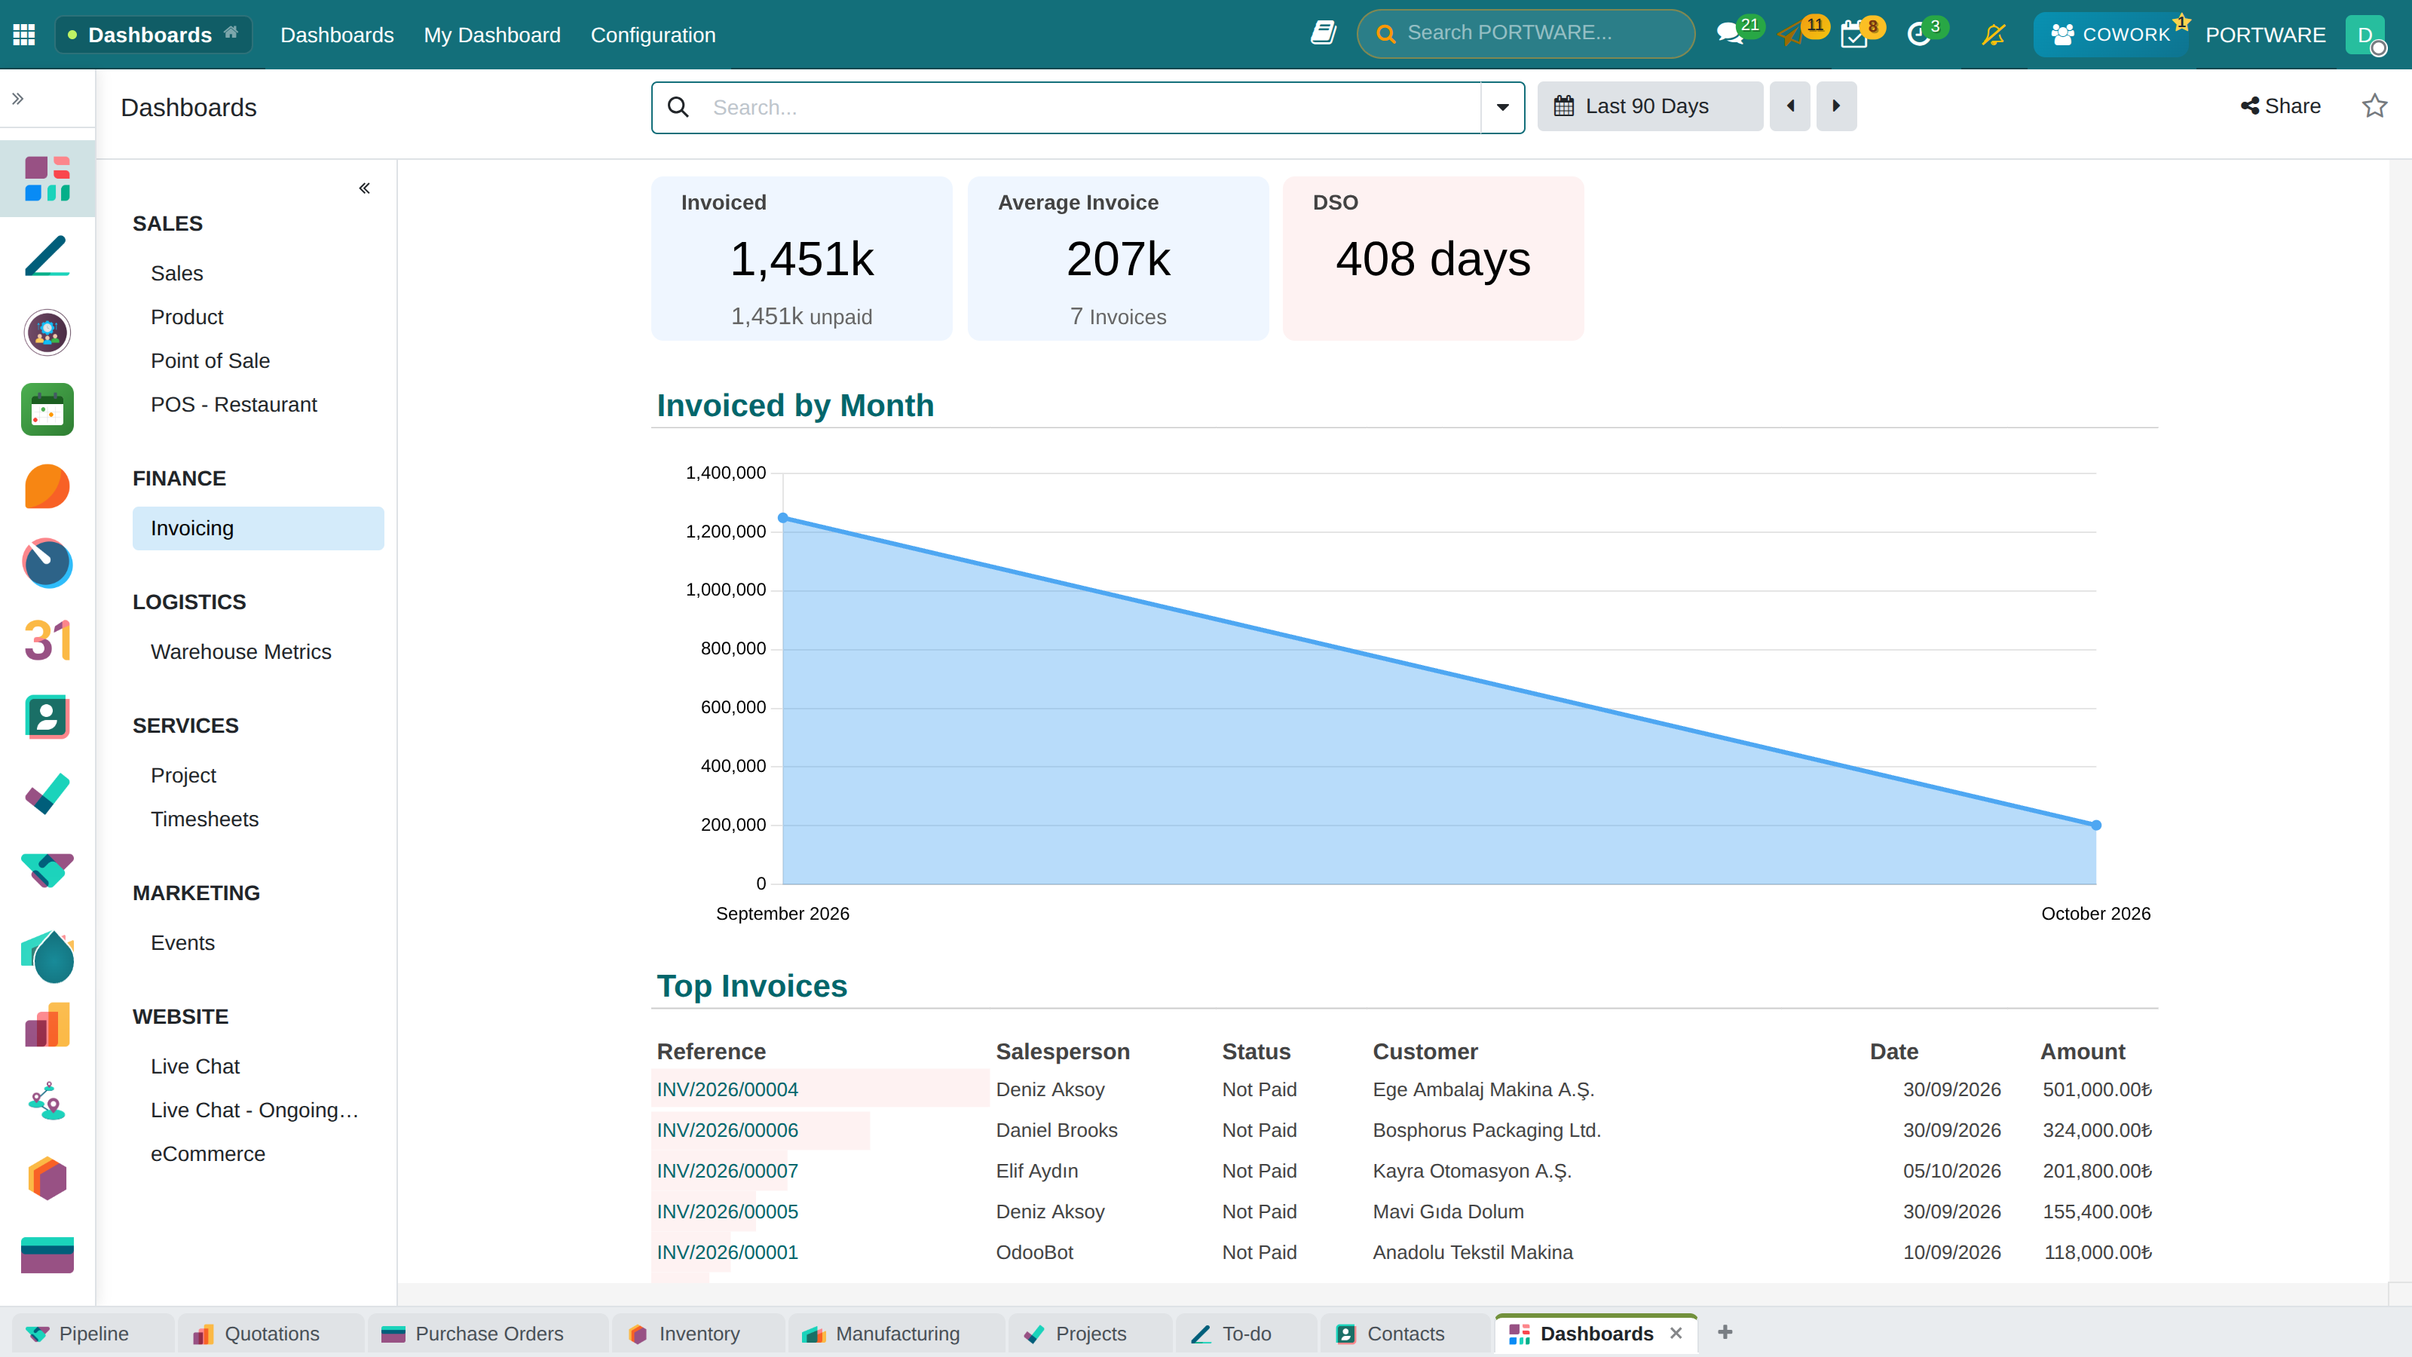
Task: Open the green calendar app icon in sidebar
Action: (47, 409)
